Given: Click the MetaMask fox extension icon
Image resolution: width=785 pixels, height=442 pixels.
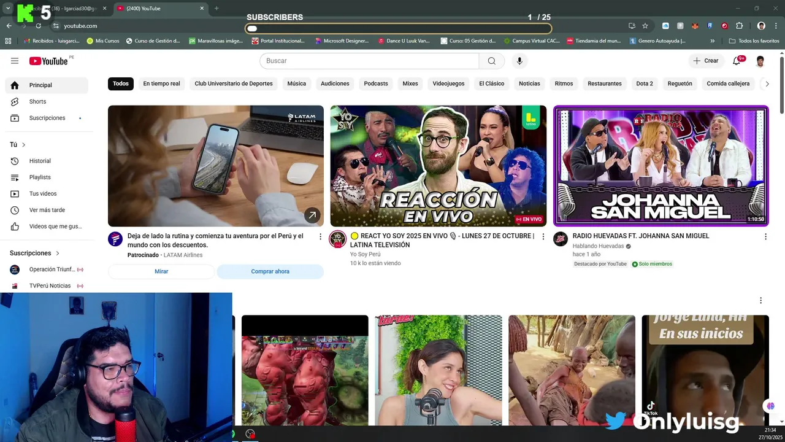Looking at the screenshot, I should coord(695,26).
